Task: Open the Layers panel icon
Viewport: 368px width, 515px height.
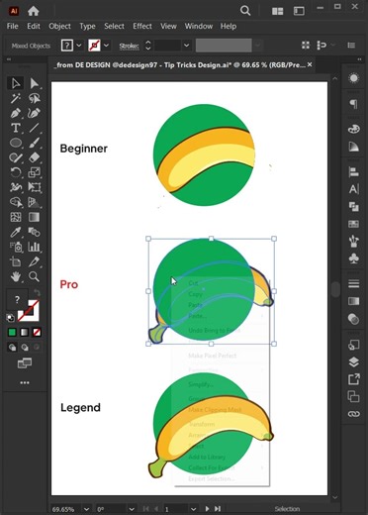Action: point(353,362)
